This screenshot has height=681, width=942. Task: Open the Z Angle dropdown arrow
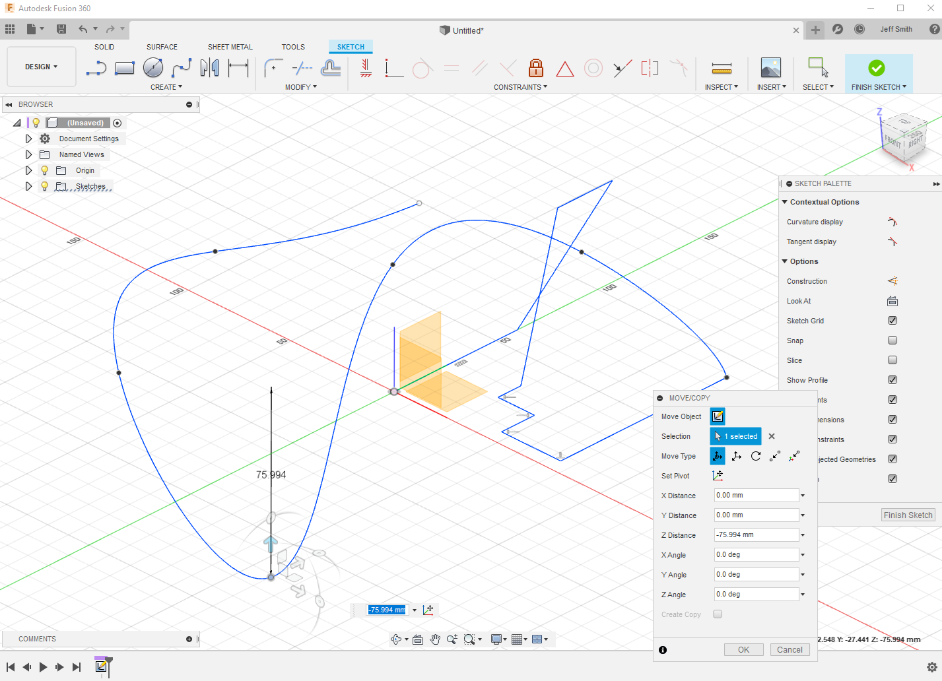802,594
